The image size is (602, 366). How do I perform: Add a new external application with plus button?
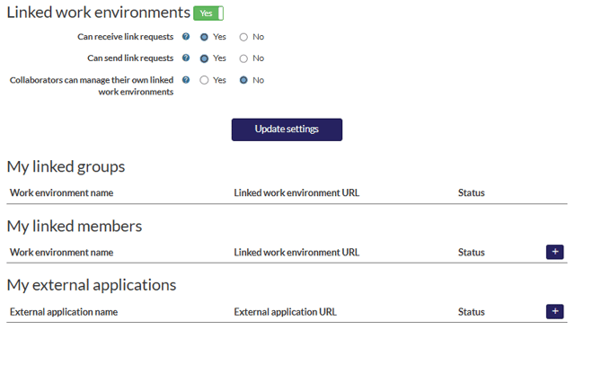tap(554, 311)
